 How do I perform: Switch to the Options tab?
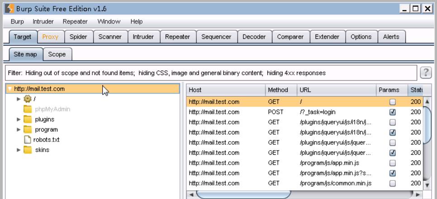pyautogui.click(x=361, y=37)
